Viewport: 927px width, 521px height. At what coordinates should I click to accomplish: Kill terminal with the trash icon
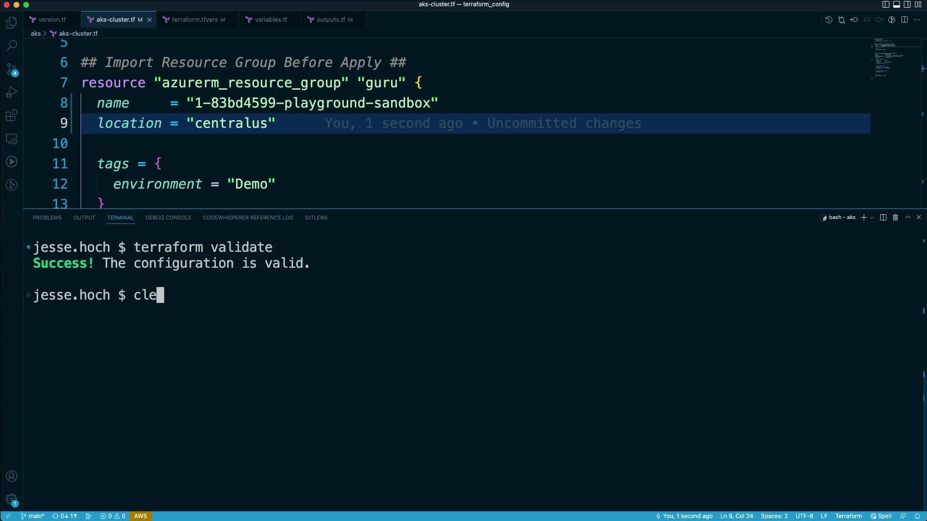895,218
